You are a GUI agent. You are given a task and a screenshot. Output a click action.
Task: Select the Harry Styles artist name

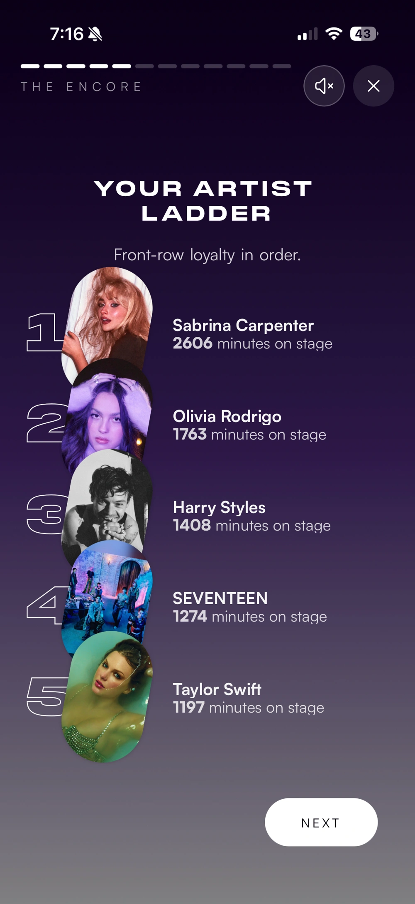click(219, 507)
